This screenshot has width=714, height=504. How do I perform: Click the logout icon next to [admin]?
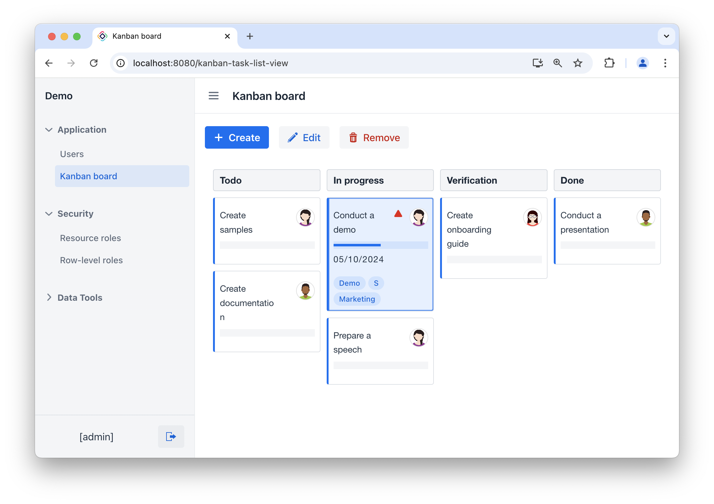click(x=171, y=437)
